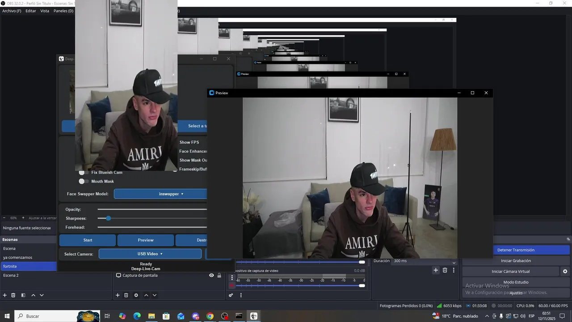Open the Vista menu
This screenshot has height=322, width=572.
[45, 11]
